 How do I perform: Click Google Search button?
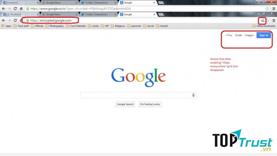125,104
